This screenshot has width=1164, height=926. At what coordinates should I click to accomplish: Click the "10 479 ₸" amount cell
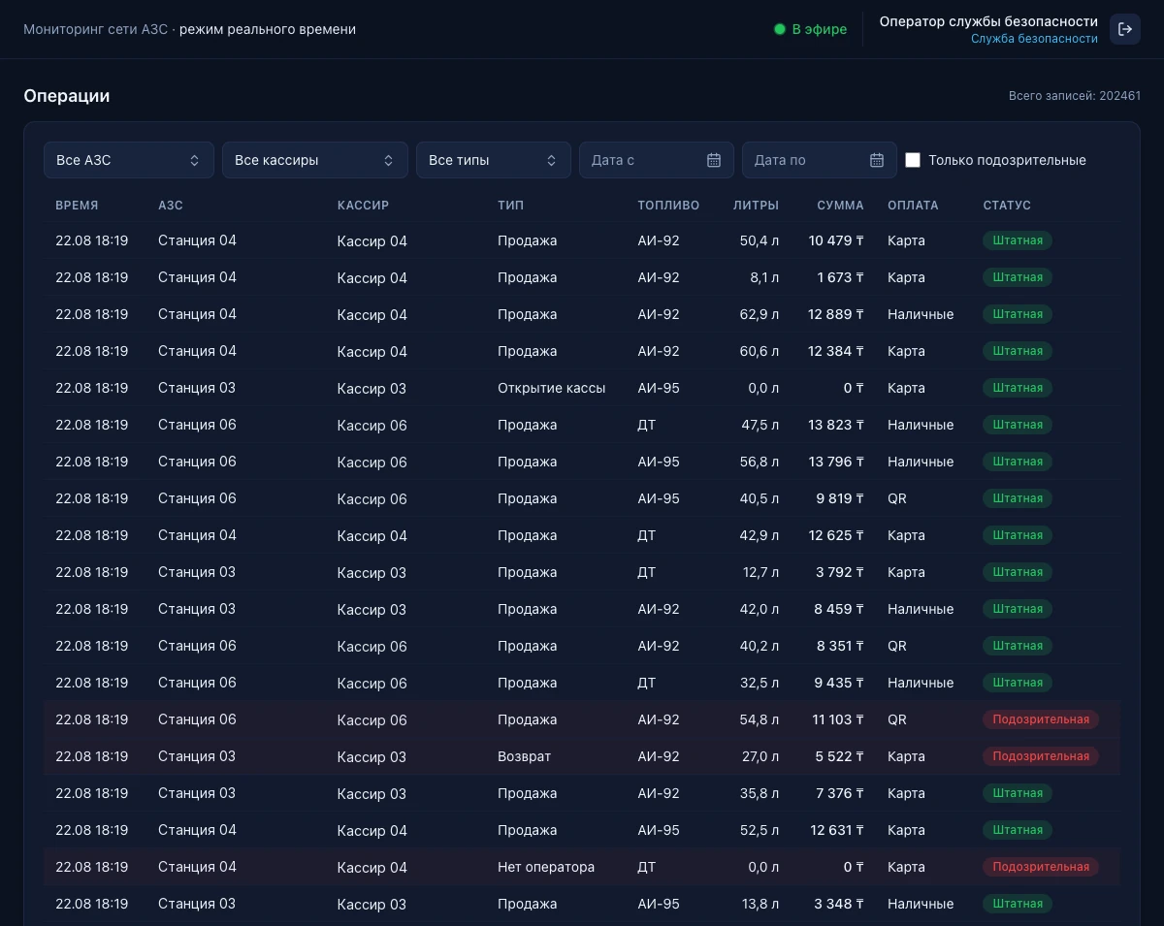click(836, 240)
